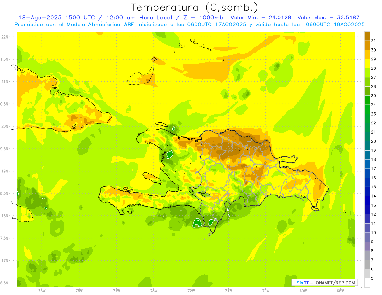Click the legend value "18"
Viewport: 382px width, 295px height.
(374, 159)
